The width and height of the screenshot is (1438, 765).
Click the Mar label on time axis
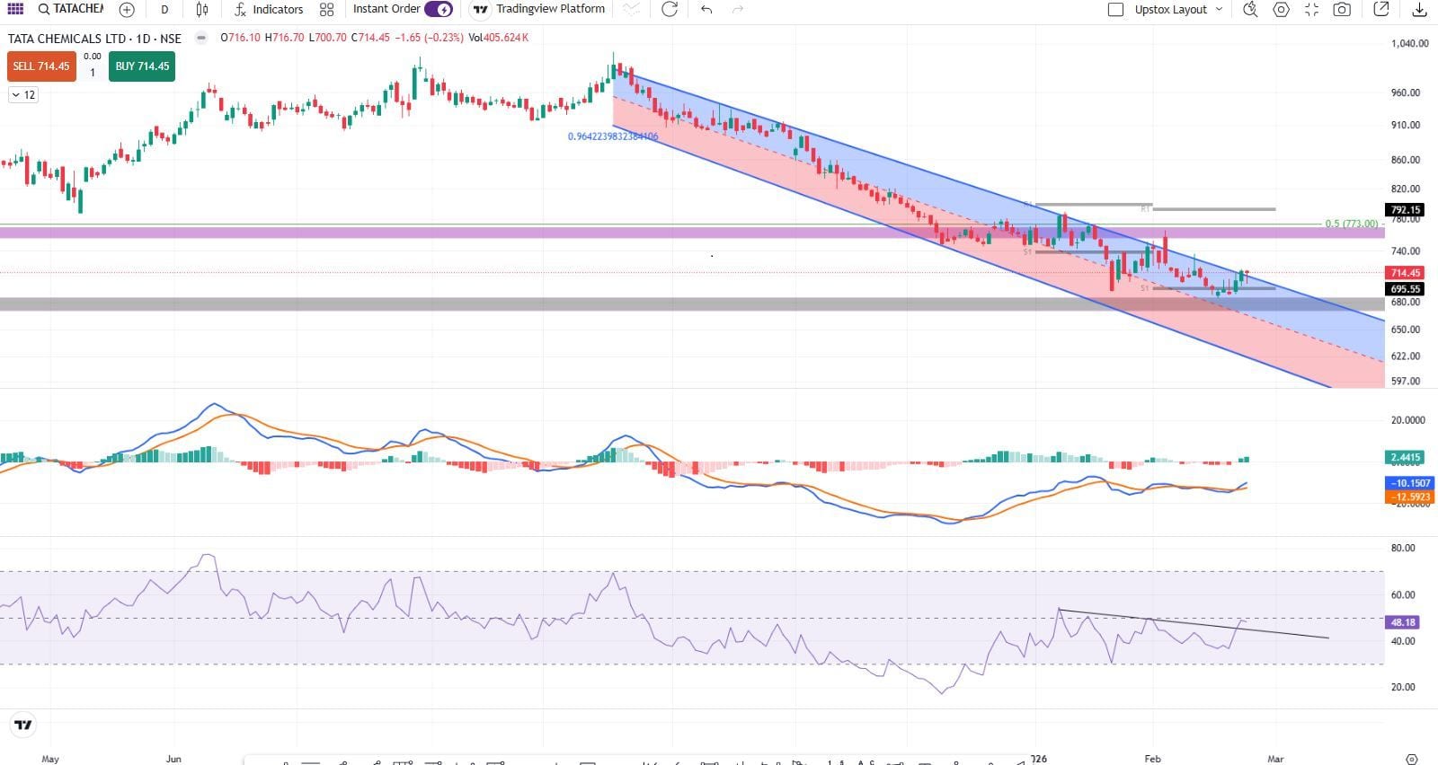[x=1275, y=759]
